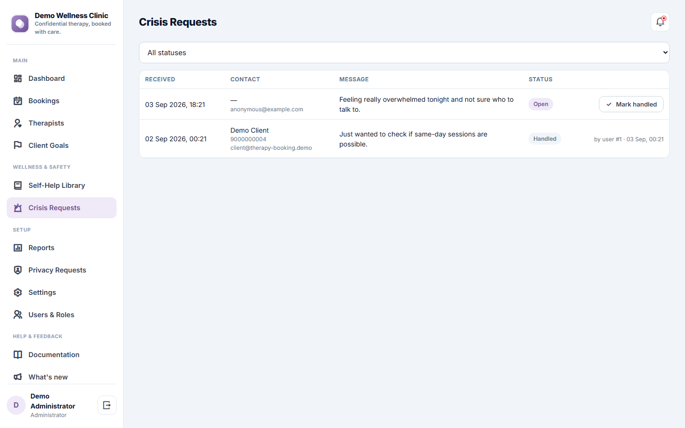Screen dimensions: 685x428
Task: Click the anonymous@example.com contact email
Action: coord(267,109)
